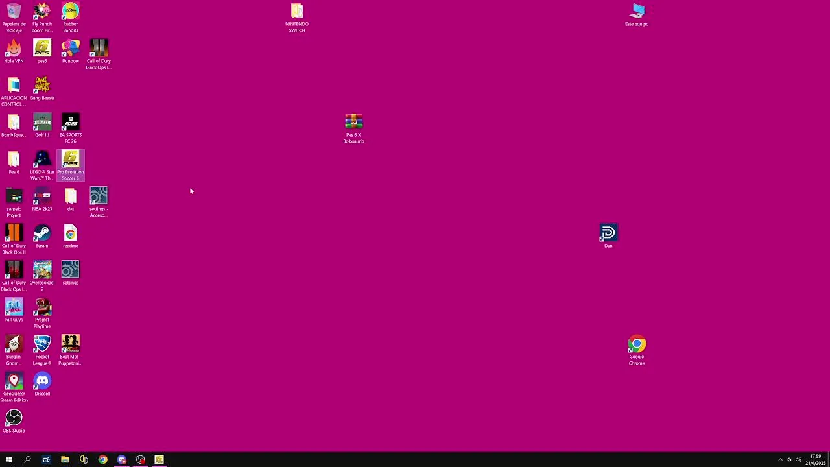Launch the Fall Guys shortcut
Screen dimensions: 830x467
pyautogui.click(x=14, y=311)
